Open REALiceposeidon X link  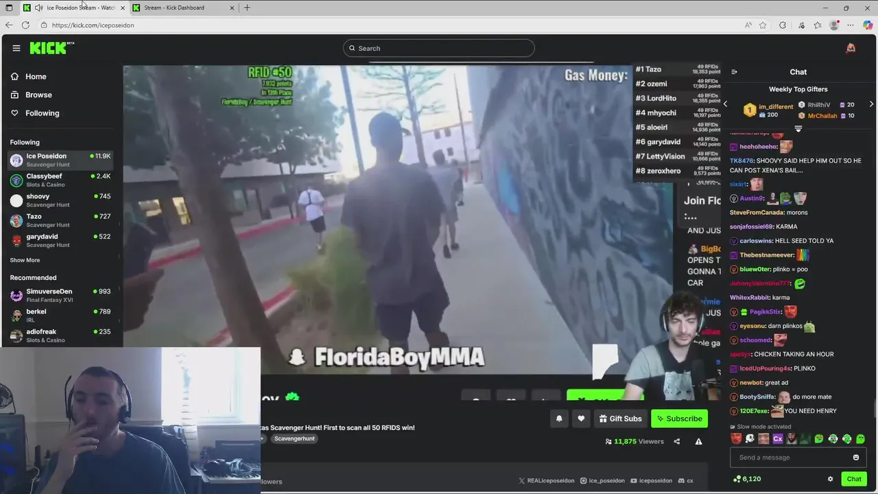(x=547, y=481)
